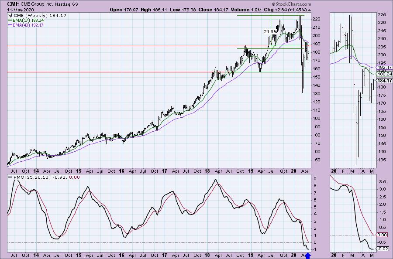Click the bold CME ticker symbol in header
This screenshot has height=259, width=393.
(13, 4)
